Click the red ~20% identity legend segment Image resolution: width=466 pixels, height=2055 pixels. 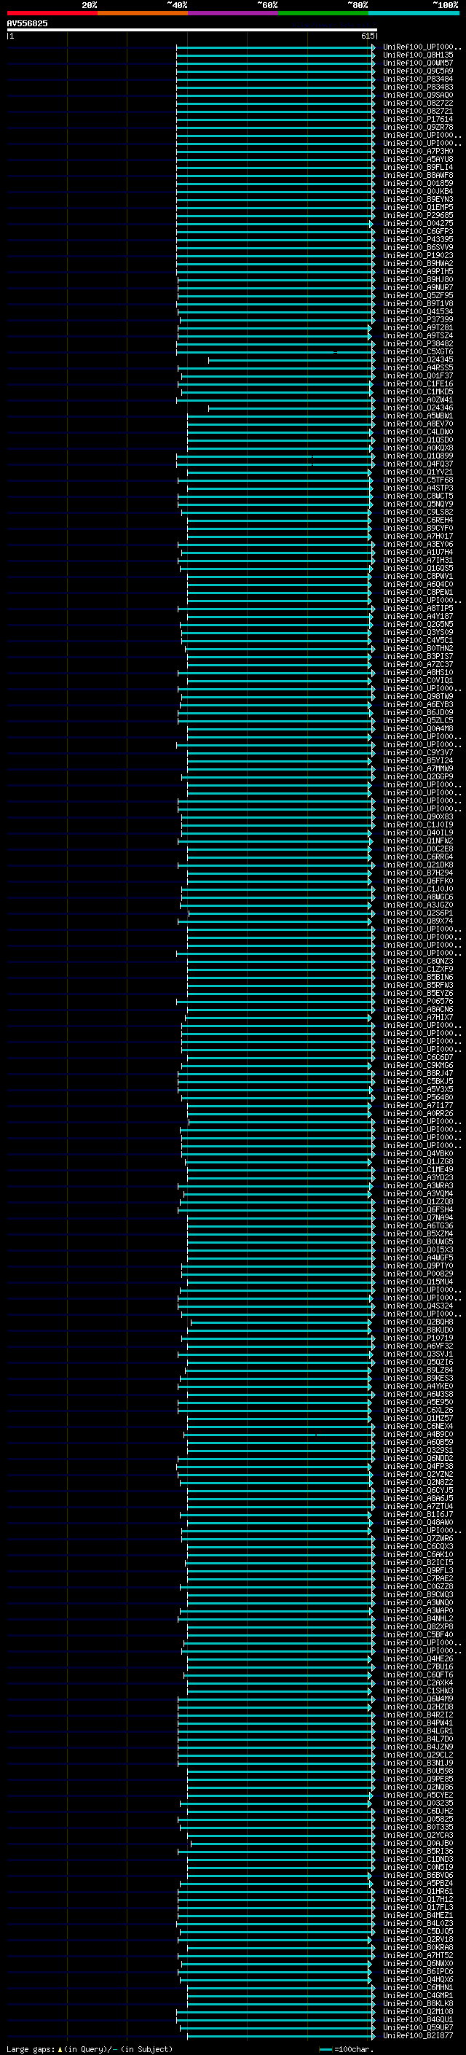pos(52,13)
